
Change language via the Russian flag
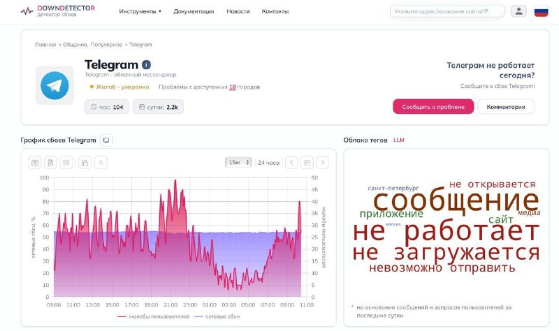click(x=541, y=11)
